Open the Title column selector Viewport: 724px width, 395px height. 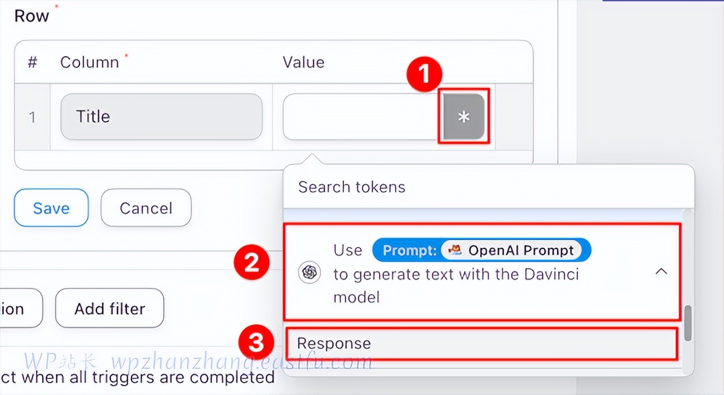click(x=161, y=117)
